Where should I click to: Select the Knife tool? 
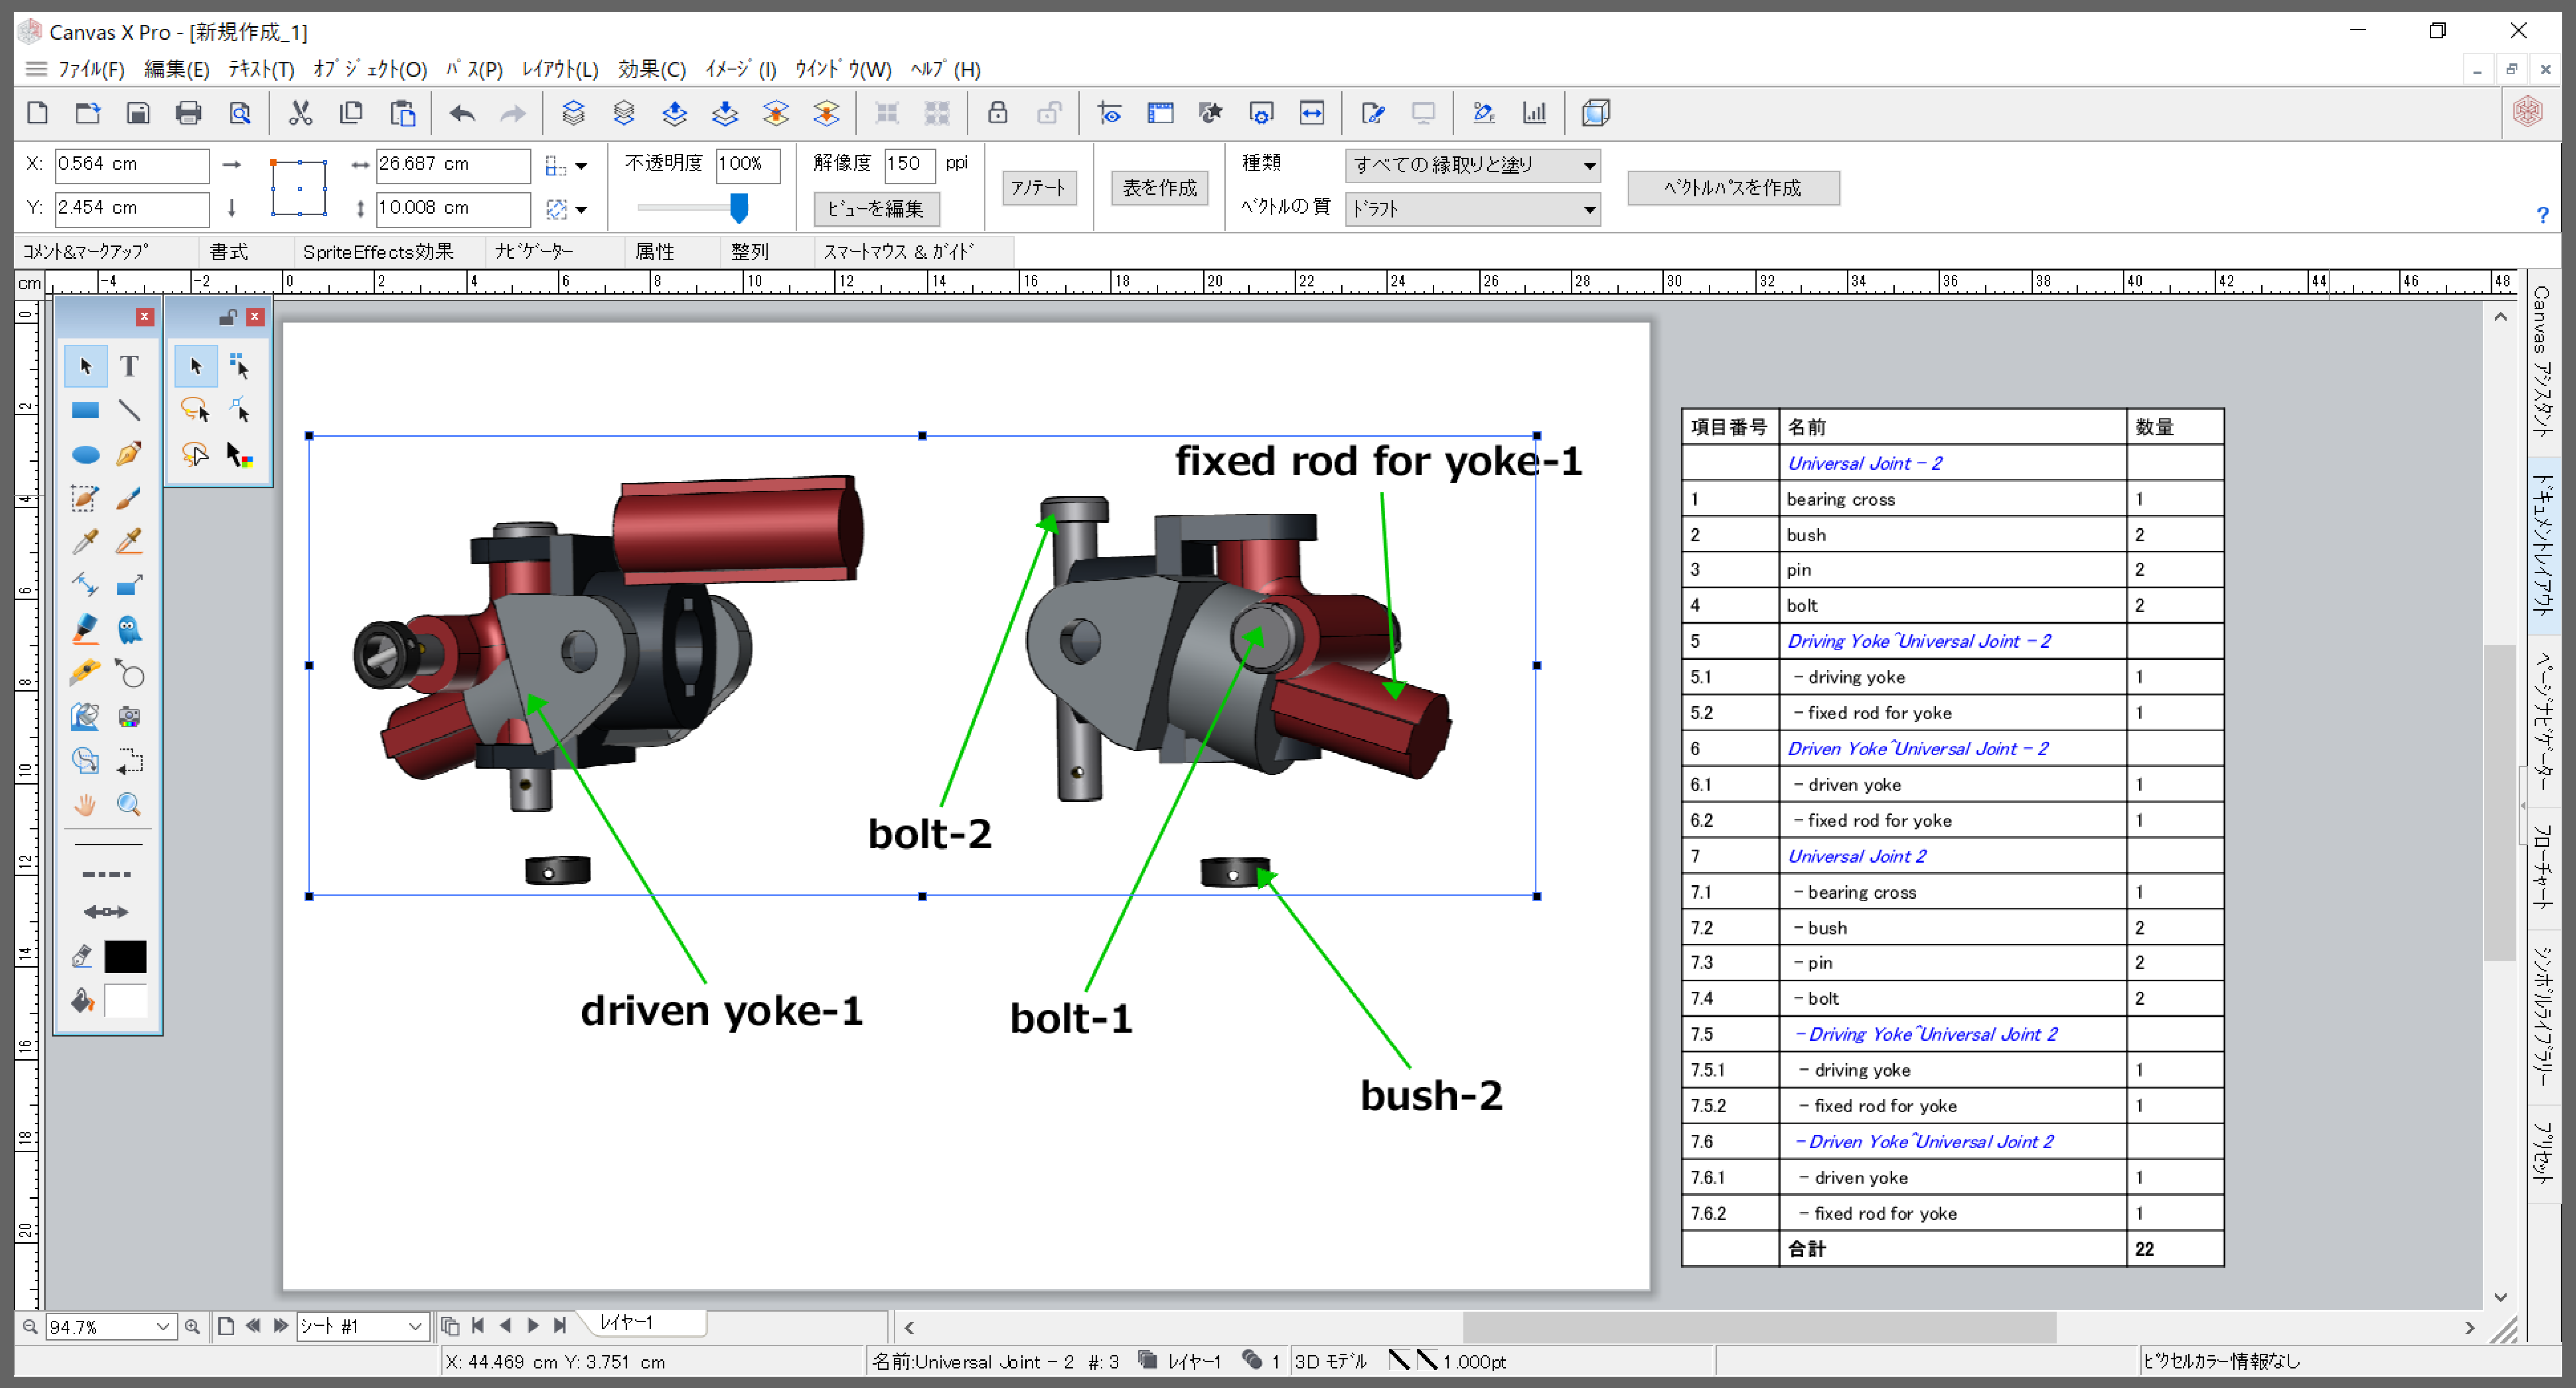pos(85,673)
